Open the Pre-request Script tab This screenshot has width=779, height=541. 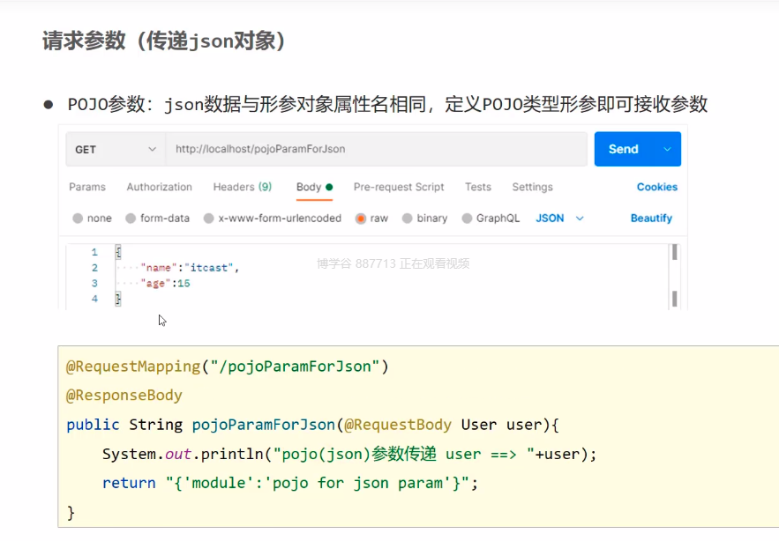pos(399,187)
